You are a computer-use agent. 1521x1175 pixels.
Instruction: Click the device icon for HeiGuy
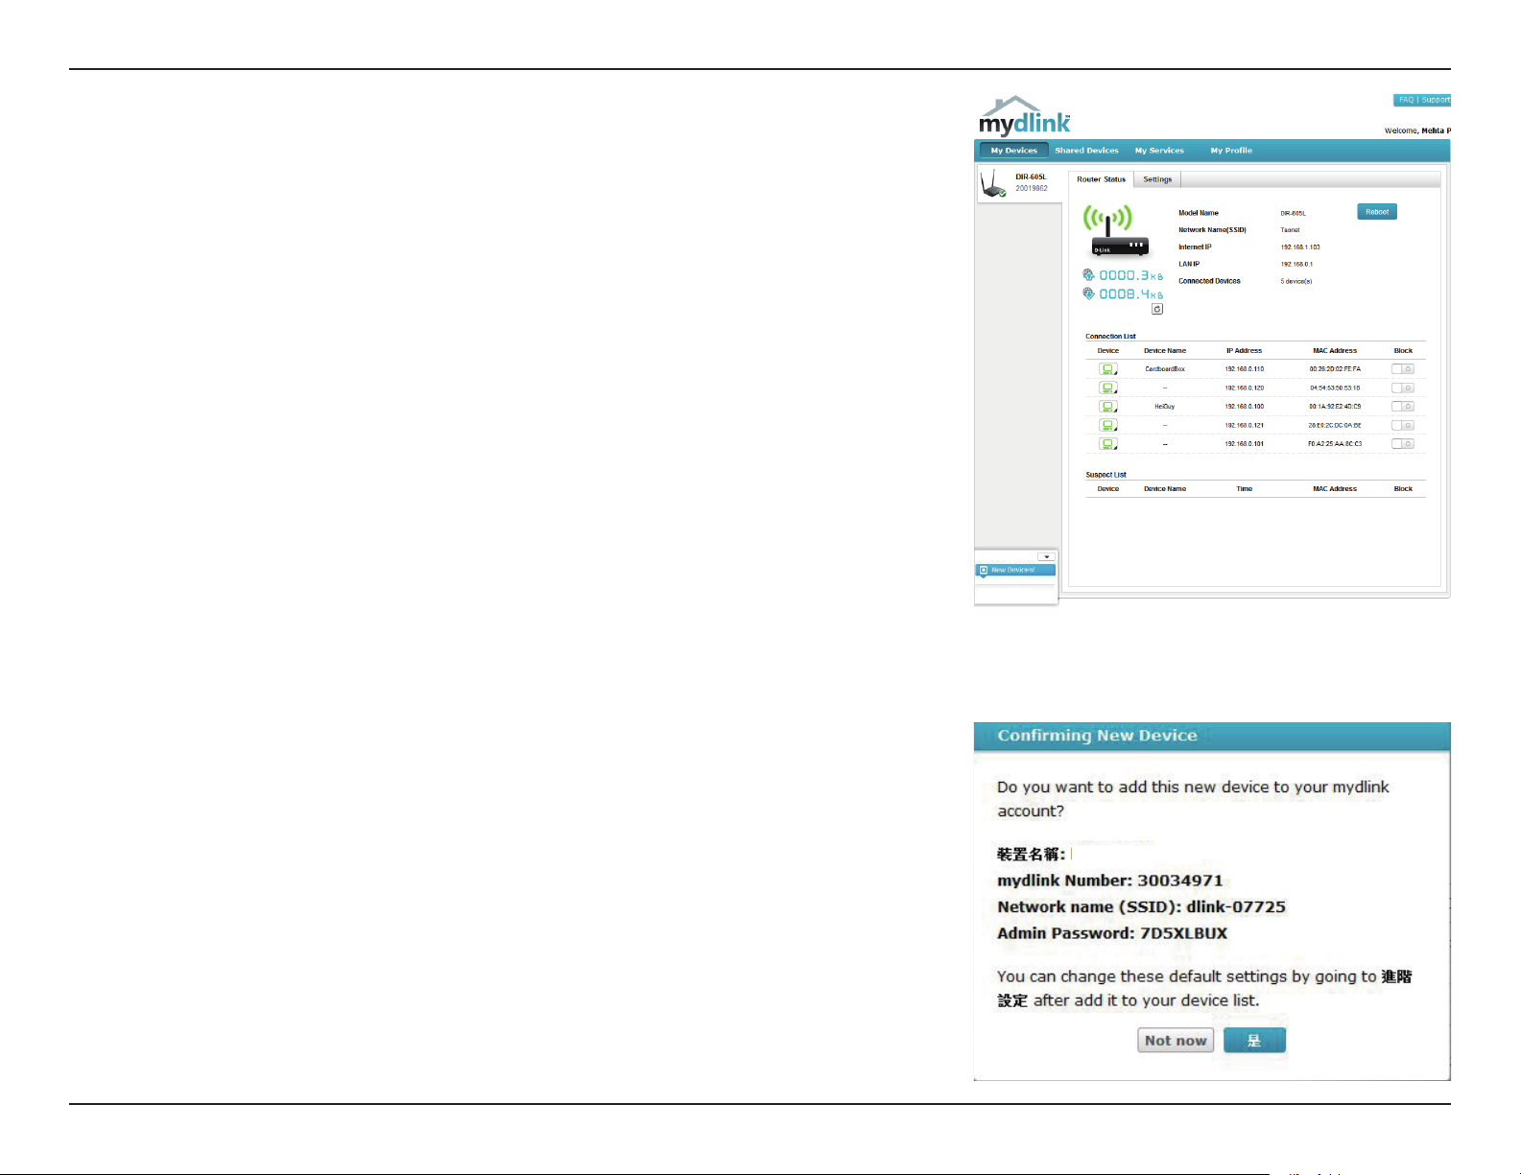point(1108,407)
